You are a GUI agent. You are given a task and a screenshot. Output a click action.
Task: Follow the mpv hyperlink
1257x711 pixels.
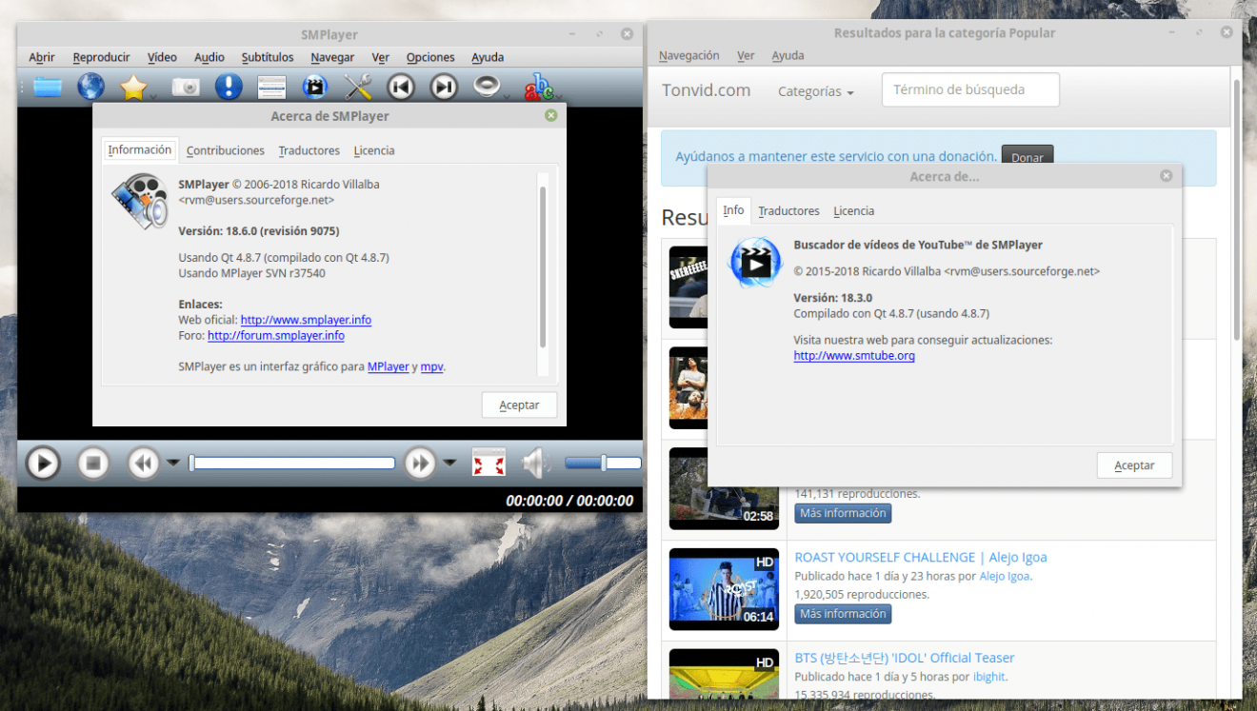431,366
